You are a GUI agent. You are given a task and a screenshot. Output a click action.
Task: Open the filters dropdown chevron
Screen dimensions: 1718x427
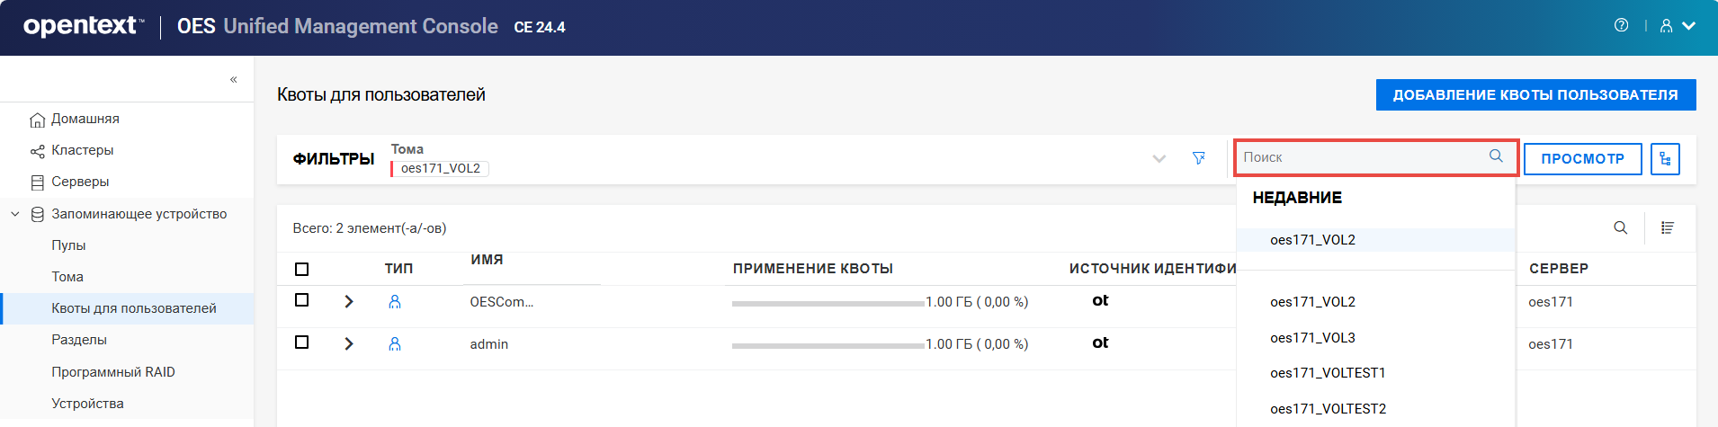[x=1159, y=159]
